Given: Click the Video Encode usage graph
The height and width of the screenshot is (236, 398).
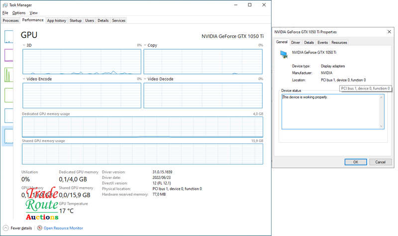Looking at the screenshot, I should click(x=82, y=95).
